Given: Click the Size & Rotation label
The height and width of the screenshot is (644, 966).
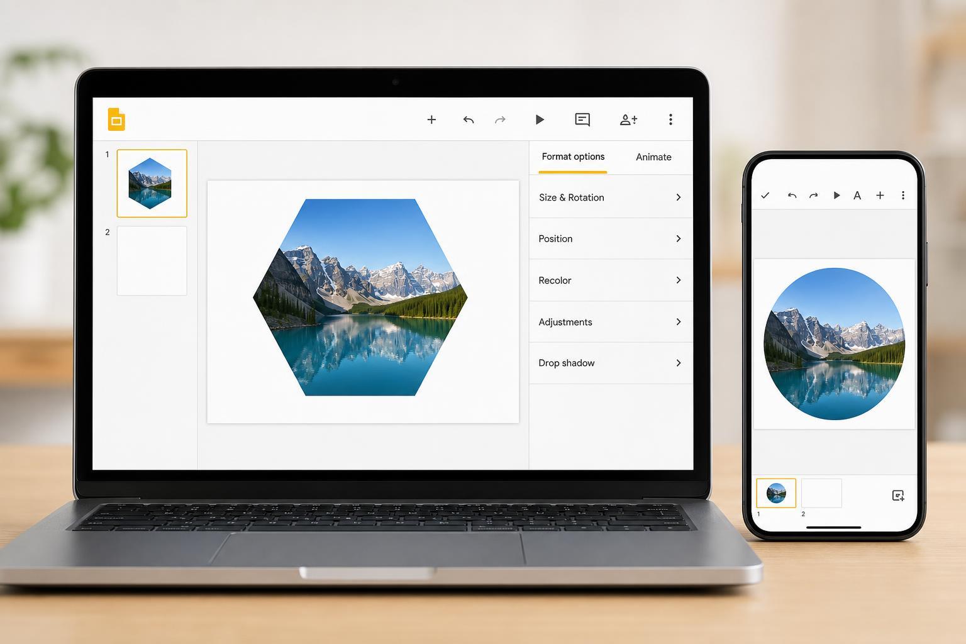Looking at the screenshot, I should click(571, 197).
